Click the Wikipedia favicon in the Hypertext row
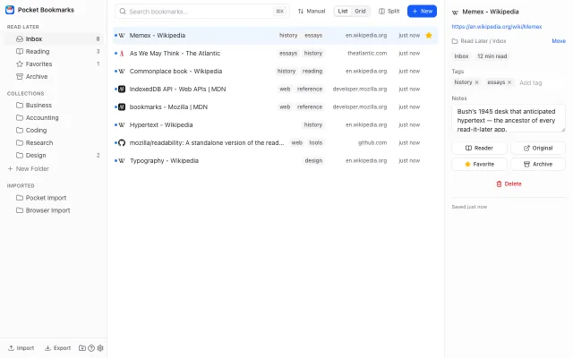Viewport: 573px width, 358px height. pyautogui.click(x=122, y=125)
